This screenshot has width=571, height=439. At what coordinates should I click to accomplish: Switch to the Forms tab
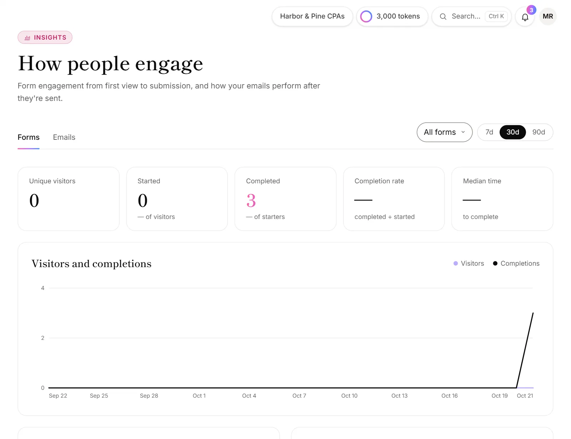tap(29, 137)
